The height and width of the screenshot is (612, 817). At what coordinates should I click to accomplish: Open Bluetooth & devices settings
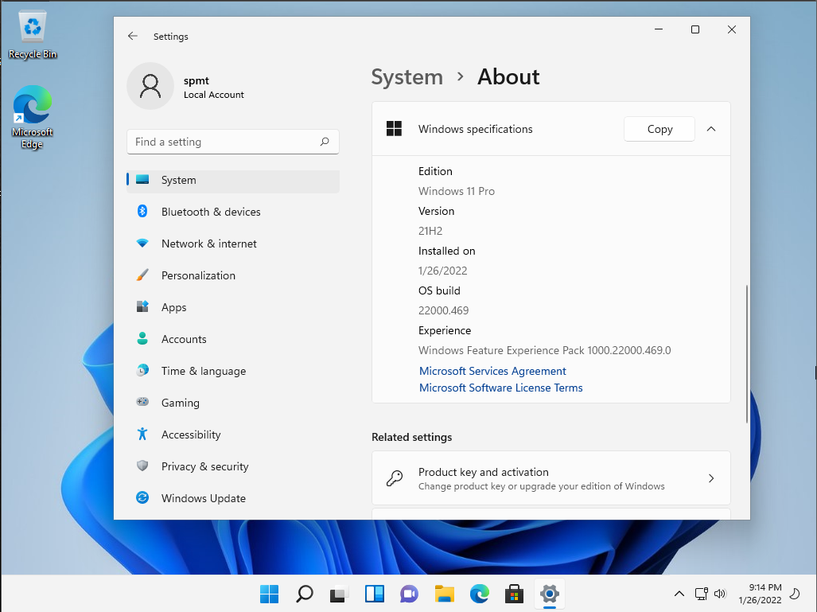[x=233, y=212]
